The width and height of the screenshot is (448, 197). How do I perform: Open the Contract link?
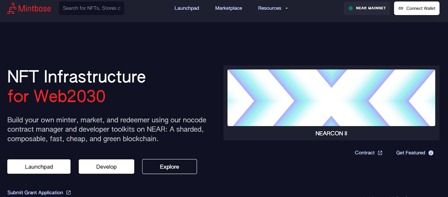click(365, 153)
